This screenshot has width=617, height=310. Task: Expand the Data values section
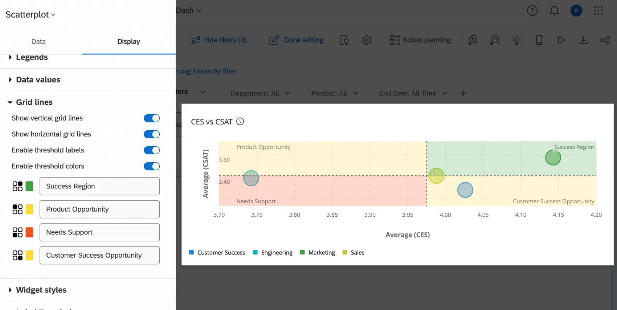coord(38,80)
